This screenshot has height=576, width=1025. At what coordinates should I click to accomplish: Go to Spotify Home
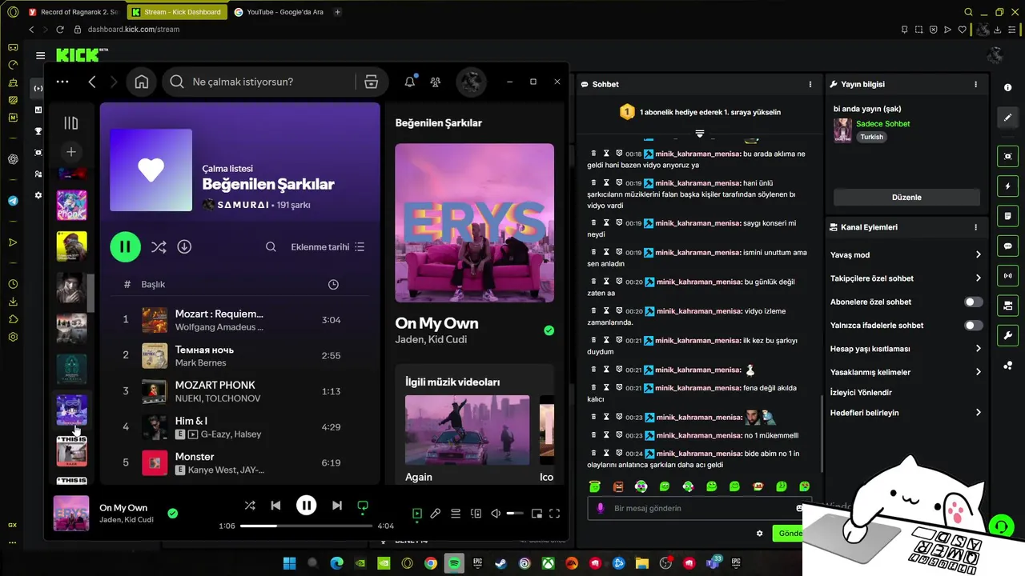(x=142, y=82)
